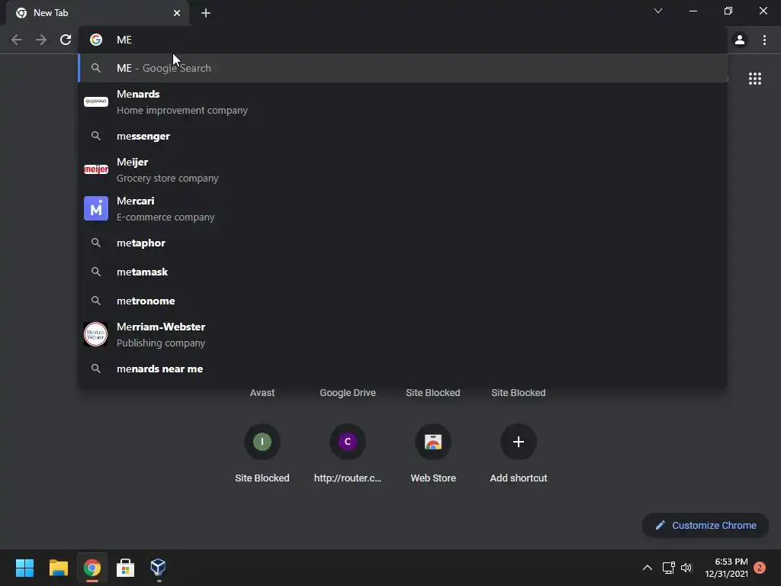This screenshot has height=586, width=781.
Task: Show hidden system tray icons
Action: coord(647,568)
